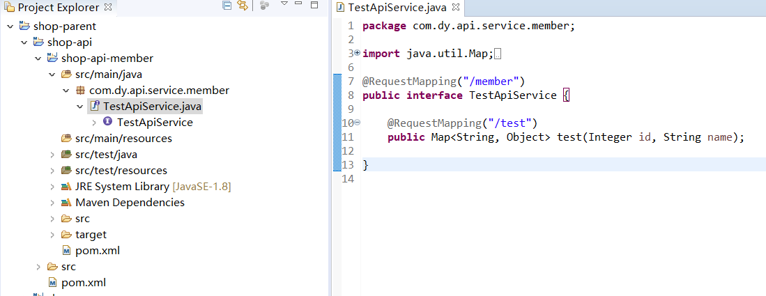
Task: Expand the src folder under shop-api
Action: (38, 267)
